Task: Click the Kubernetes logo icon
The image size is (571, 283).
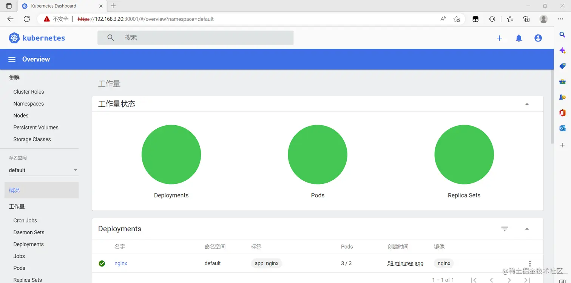Action: click(x=14, y=38)
